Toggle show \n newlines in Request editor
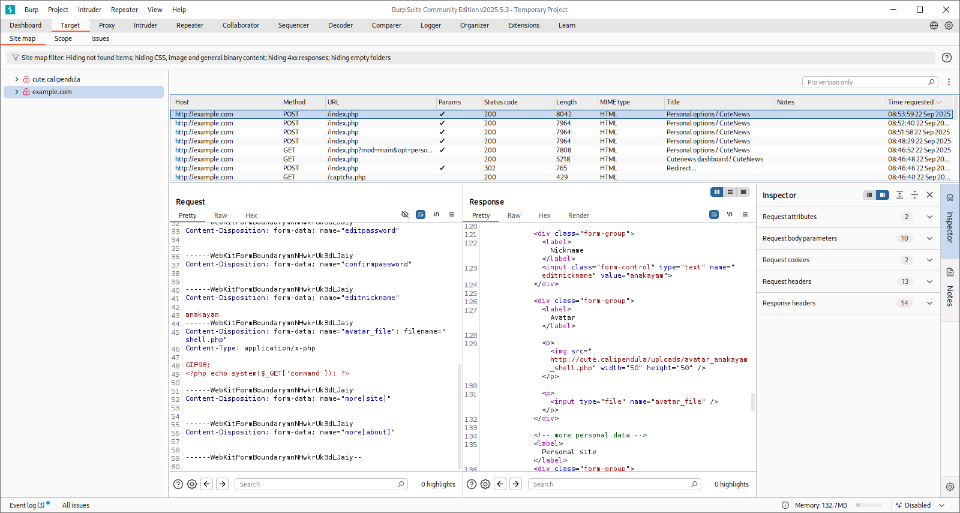The width and height of the screenshot is (960, 513). point(436,214)
